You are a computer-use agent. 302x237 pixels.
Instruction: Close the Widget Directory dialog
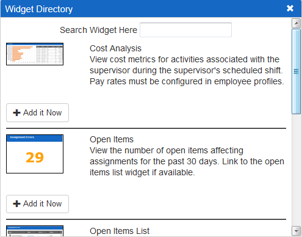pyautogui.click(x=290, y=9)
